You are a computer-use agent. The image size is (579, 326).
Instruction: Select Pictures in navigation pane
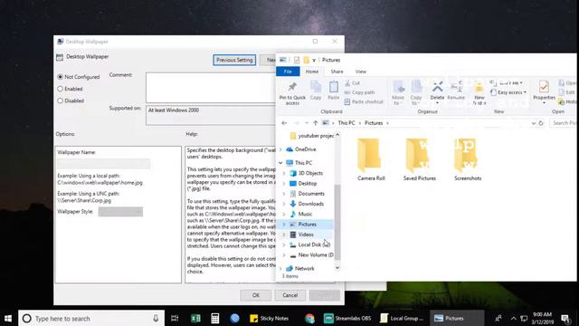coord(308,225)
